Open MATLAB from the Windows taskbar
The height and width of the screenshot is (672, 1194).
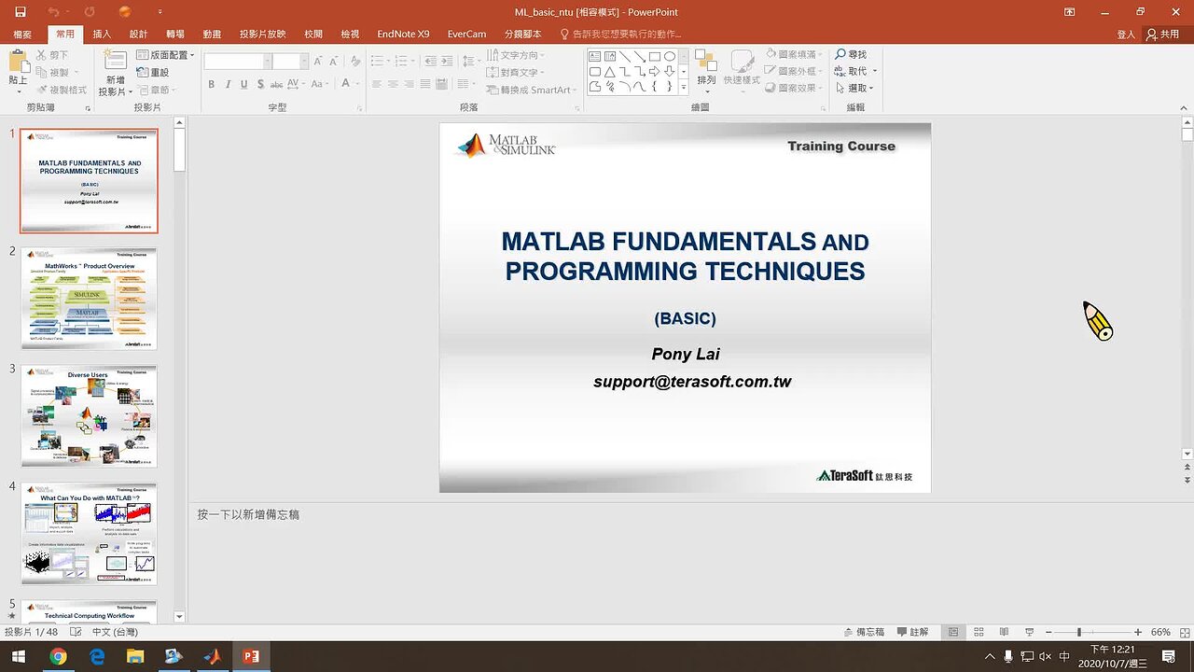213,656
